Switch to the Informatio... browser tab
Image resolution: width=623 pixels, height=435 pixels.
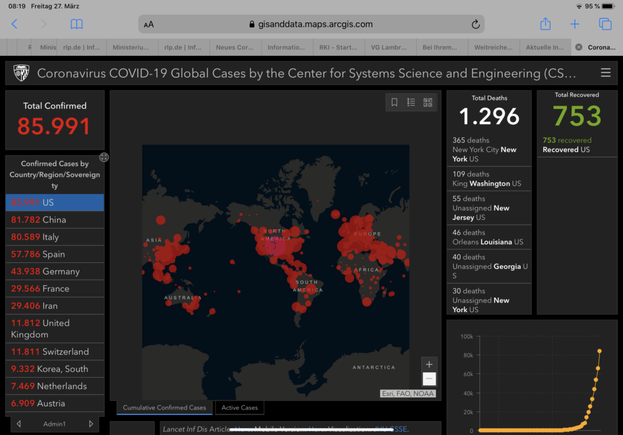coord(286,47)
